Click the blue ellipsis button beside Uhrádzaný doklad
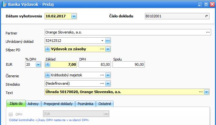The width and height of the screenshot is (216, 125). [x=108, y=41]
